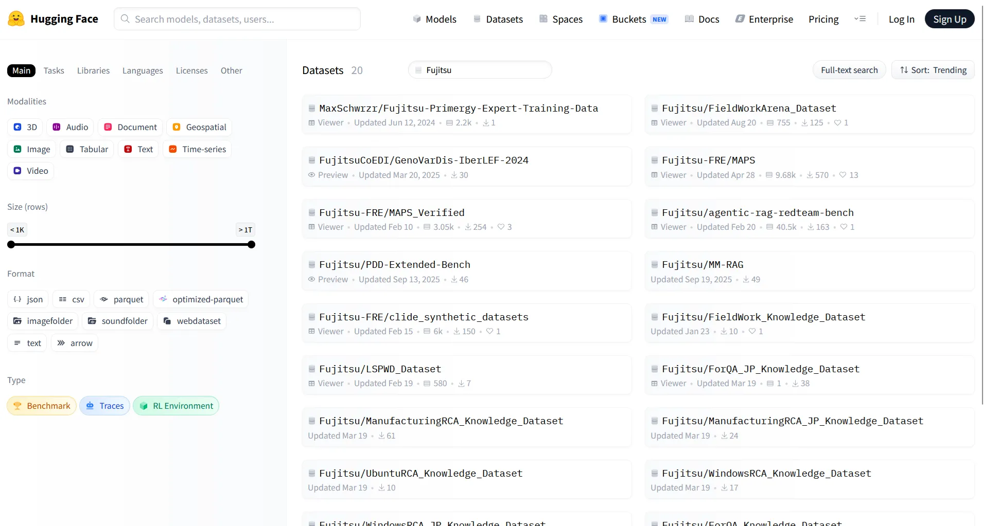Click the Models cube icon

click(417, 19)
